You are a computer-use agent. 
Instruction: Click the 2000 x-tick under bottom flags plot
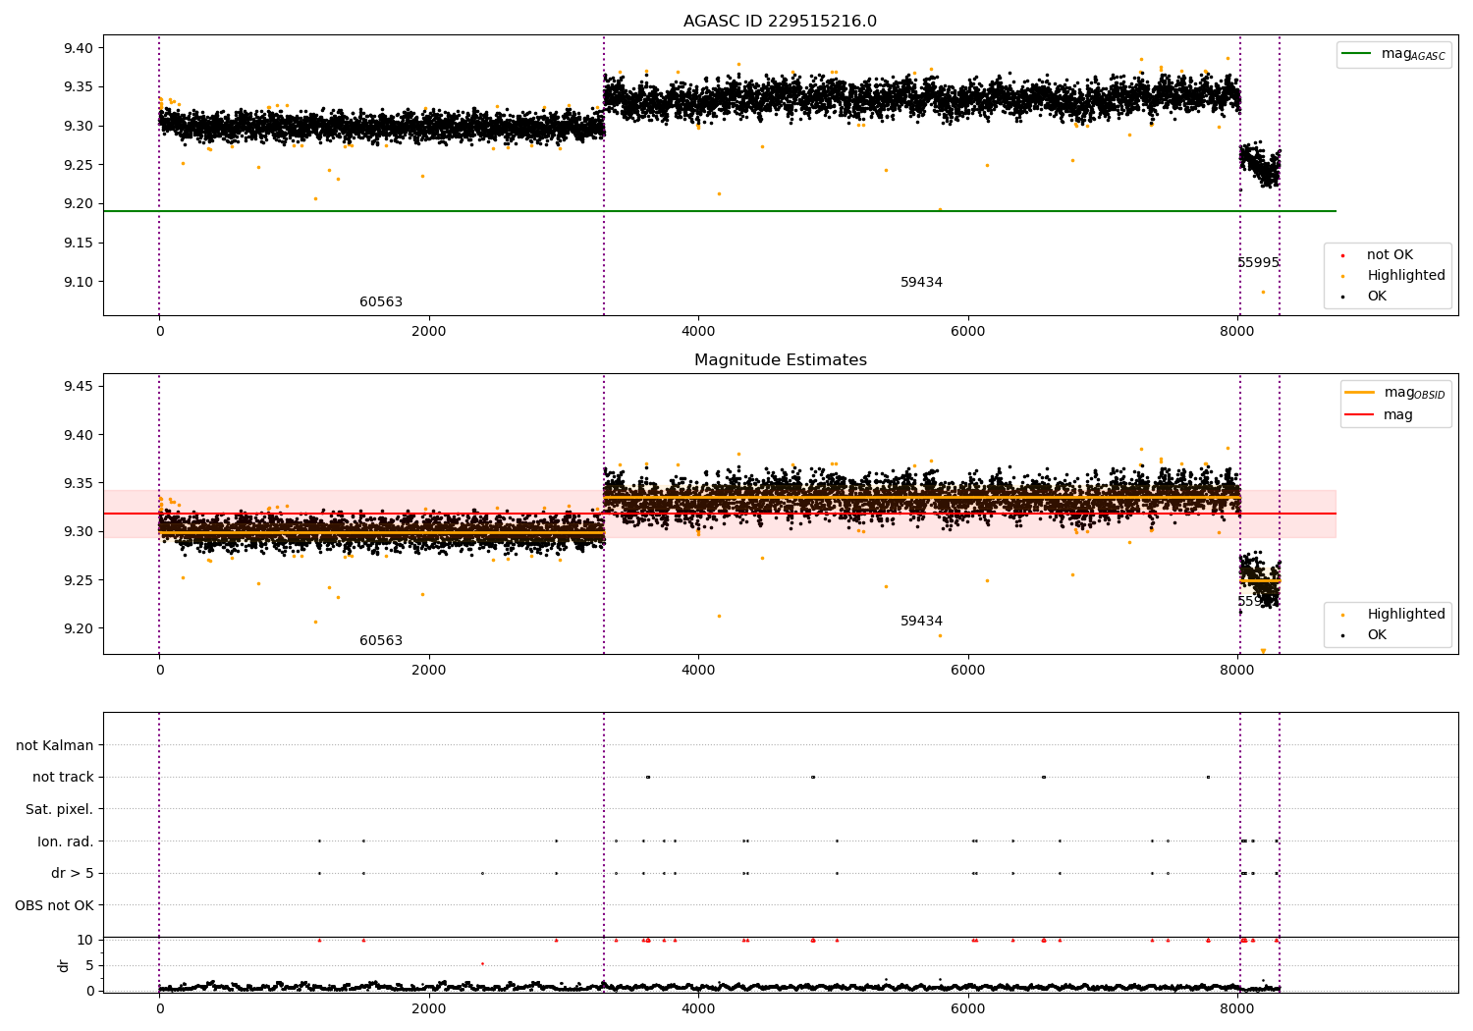coord(429,1008)
